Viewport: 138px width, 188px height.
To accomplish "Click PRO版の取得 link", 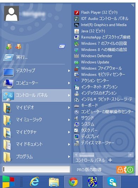I will (89, 170).
